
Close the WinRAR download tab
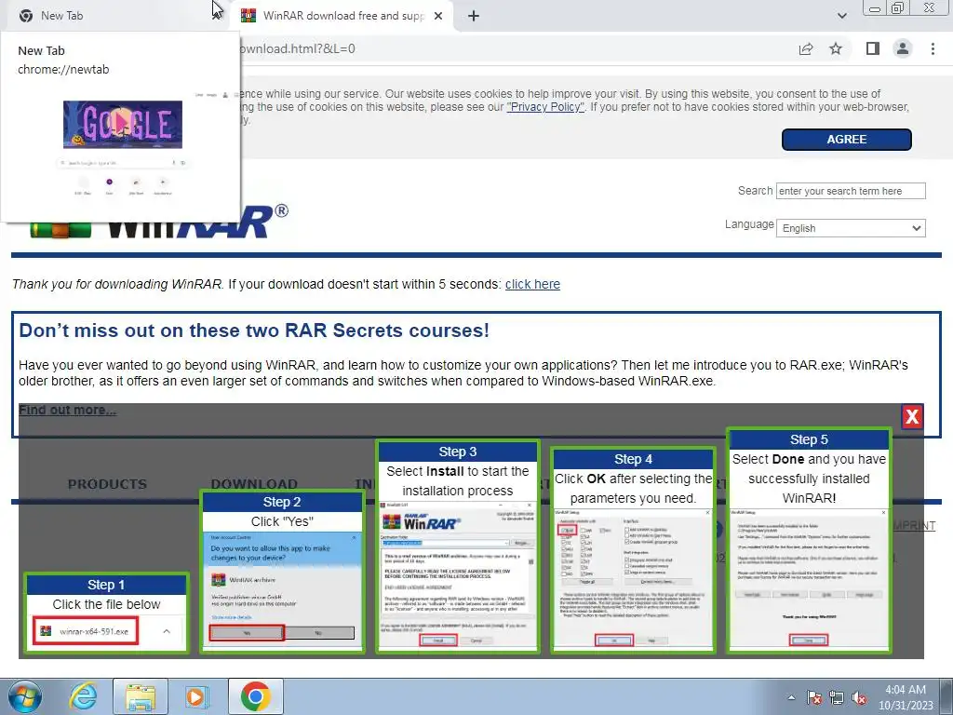tap(438, 16)
